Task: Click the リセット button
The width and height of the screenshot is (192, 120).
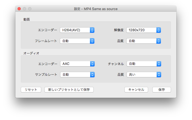Action: (31, 90)
